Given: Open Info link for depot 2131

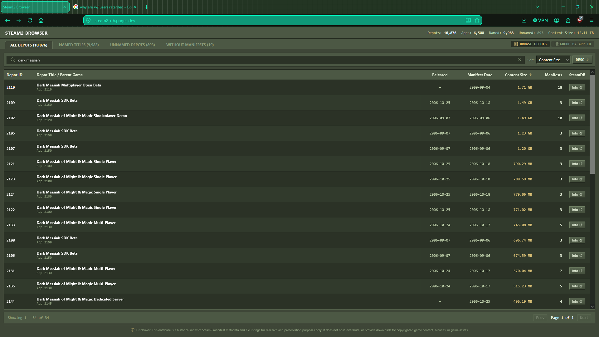Looking at the screenshot, I should point(577,271).
